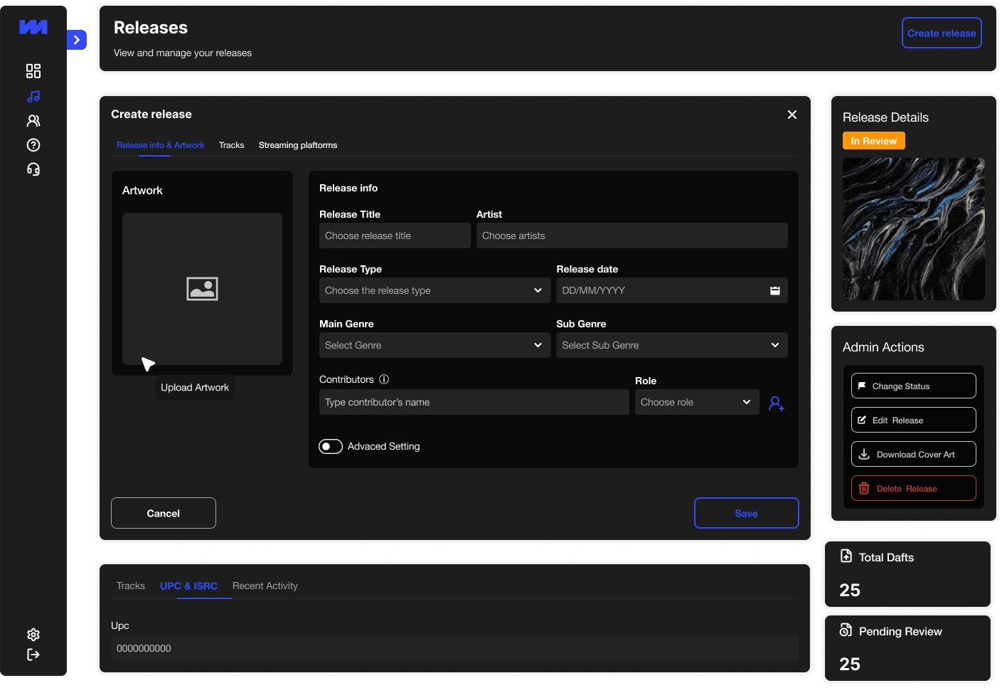The width and height of the screenshot is (1002, 688).
Task: Open the Choose role dropdown
Action: pos(697,402)
